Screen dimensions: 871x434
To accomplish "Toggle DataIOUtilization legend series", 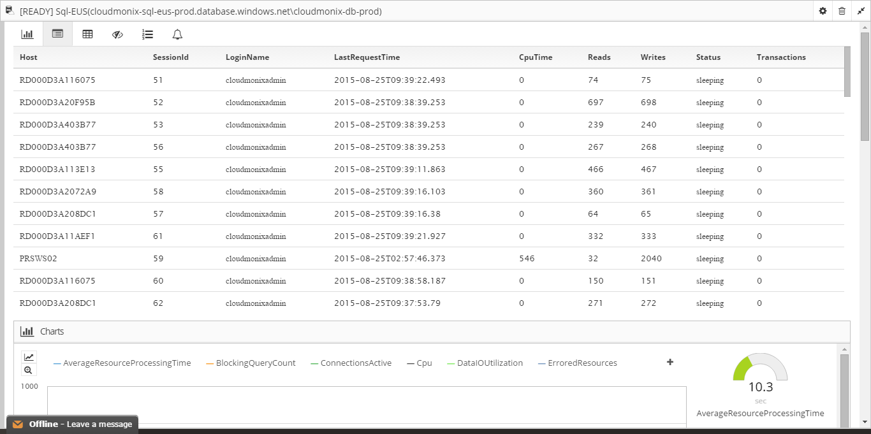I will point(485,363).
